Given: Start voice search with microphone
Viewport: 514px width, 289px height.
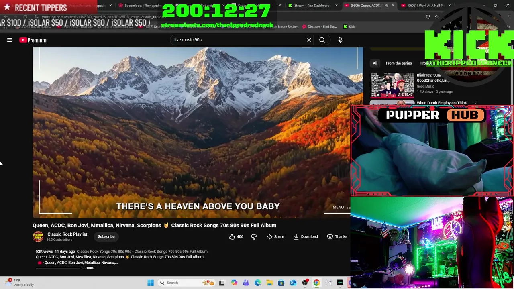Looking at the screenshot, I should (340, 40).
